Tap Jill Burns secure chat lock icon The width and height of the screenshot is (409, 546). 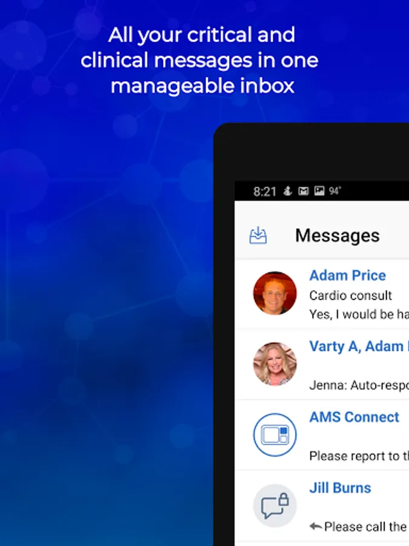[x=274, y=505]
